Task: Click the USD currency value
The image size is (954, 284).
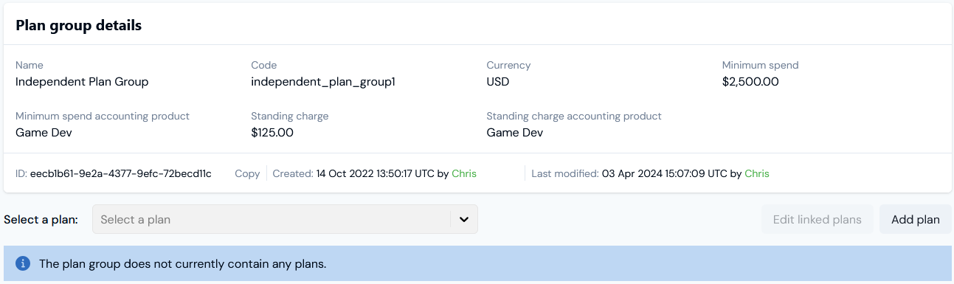Action: coord(498,82)
